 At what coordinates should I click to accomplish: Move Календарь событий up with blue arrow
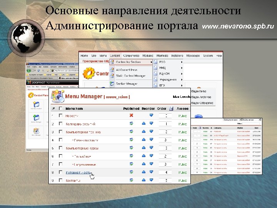click(144, 124)
